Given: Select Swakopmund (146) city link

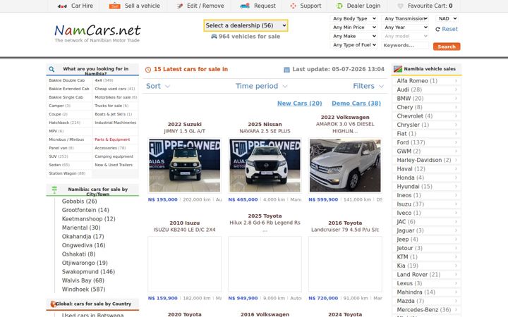Looking at the screenshot, I should 88,272.
